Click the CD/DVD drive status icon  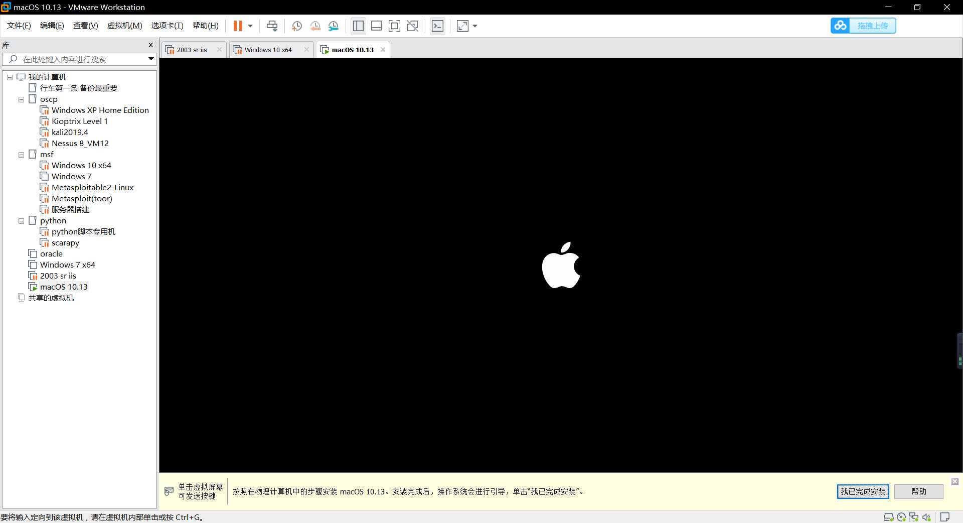pos(901,517)
